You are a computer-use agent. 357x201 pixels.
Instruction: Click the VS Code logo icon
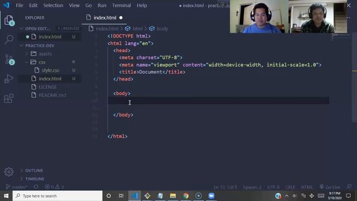coord(6,5)
